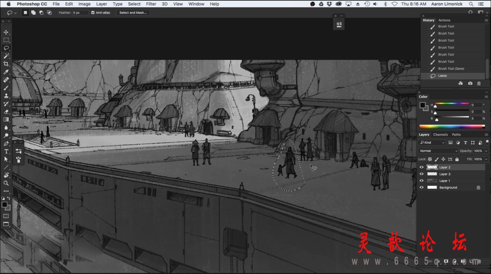Open the Normal blend mode dropdown
This screenshot has width=491, height=274.
pyautogui.click(x=438, y=151)
